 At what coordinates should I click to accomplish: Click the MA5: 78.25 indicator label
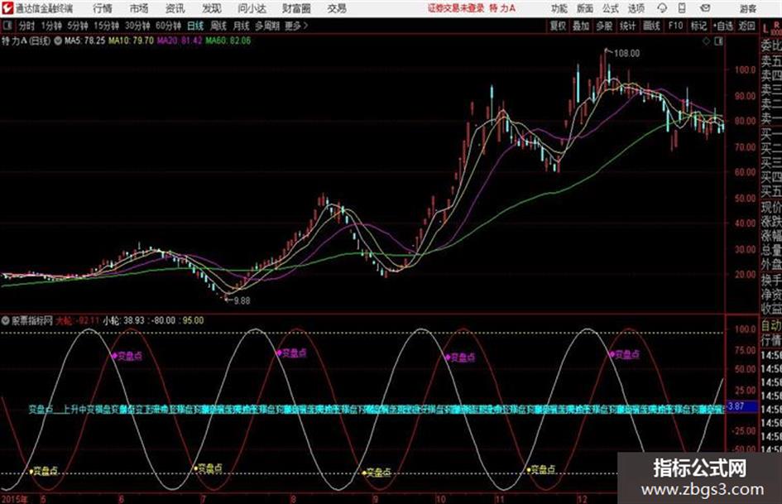click(84, 41)
